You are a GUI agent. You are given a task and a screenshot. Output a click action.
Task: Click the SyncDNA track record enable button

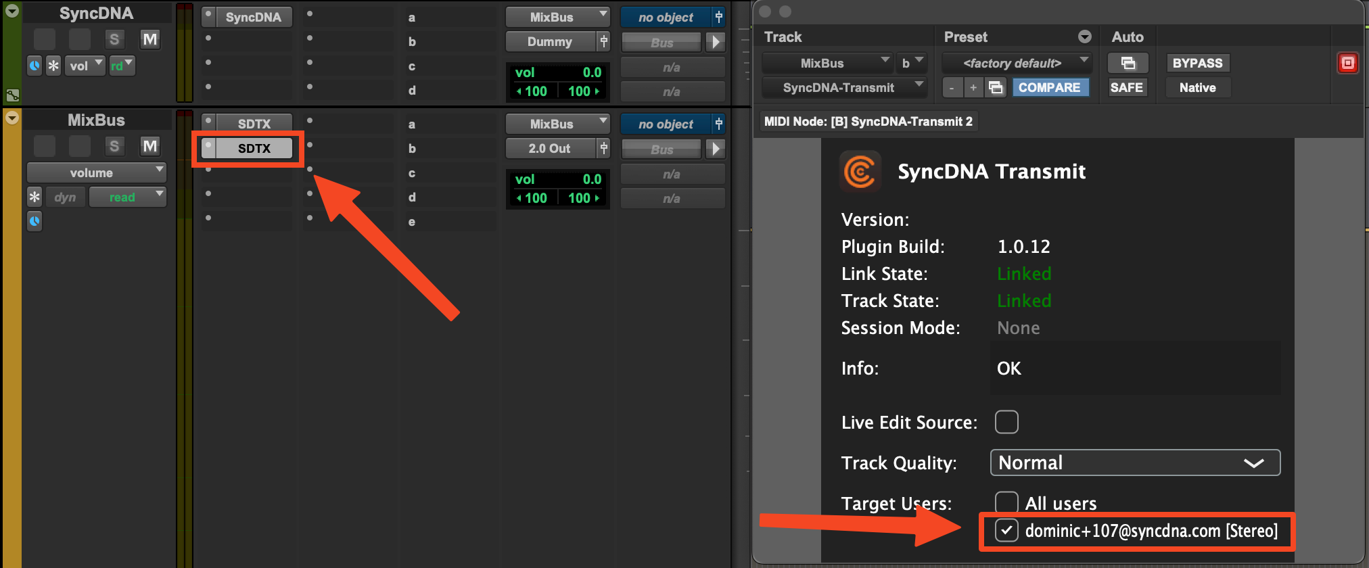[x=45, y=40]
